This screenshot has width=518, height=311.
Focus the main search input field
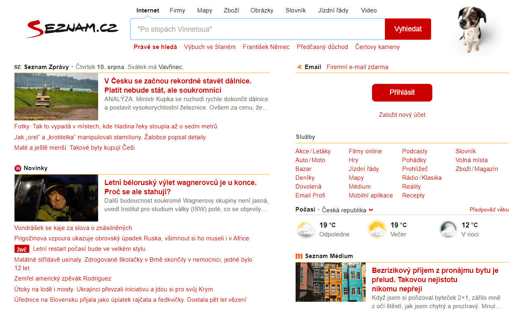257,29
